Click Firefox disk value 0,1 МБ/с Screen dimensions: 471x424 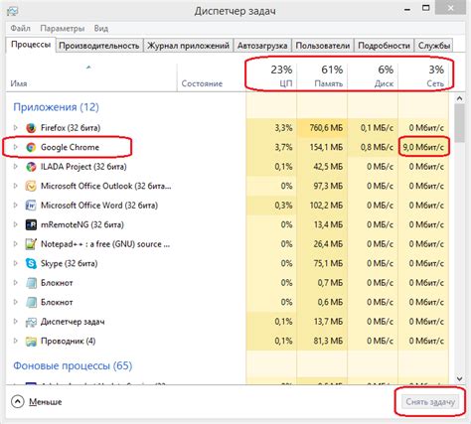point(377,128)
